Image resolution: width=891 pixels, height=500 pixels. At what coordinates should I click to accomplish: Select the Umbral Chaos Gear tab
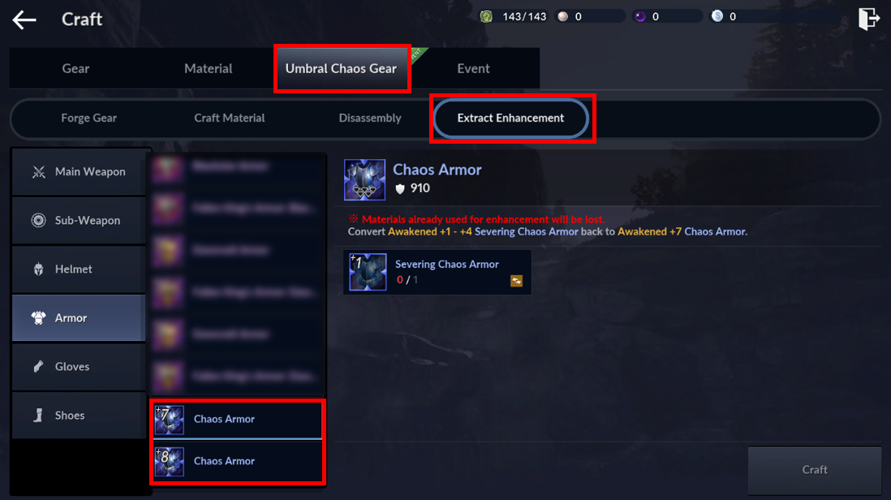coord(341,68)
